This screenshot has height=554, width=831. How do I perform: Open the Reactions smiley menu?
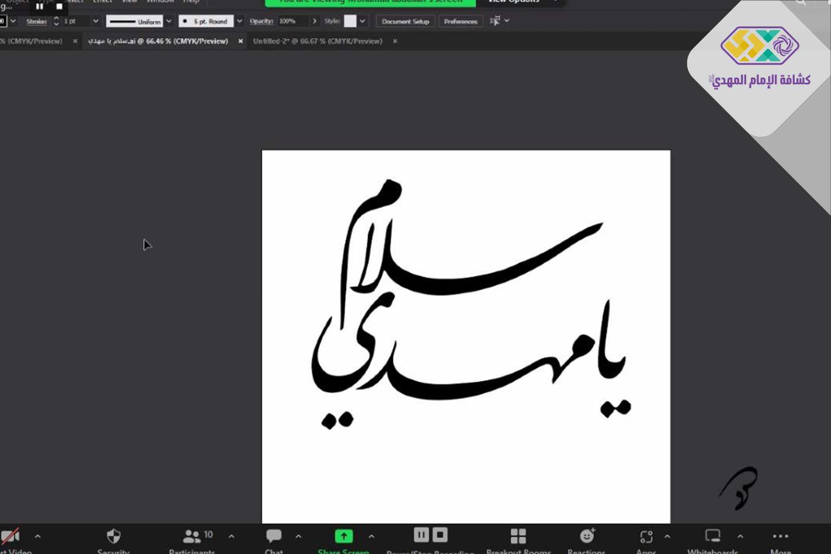coord(587,536)
